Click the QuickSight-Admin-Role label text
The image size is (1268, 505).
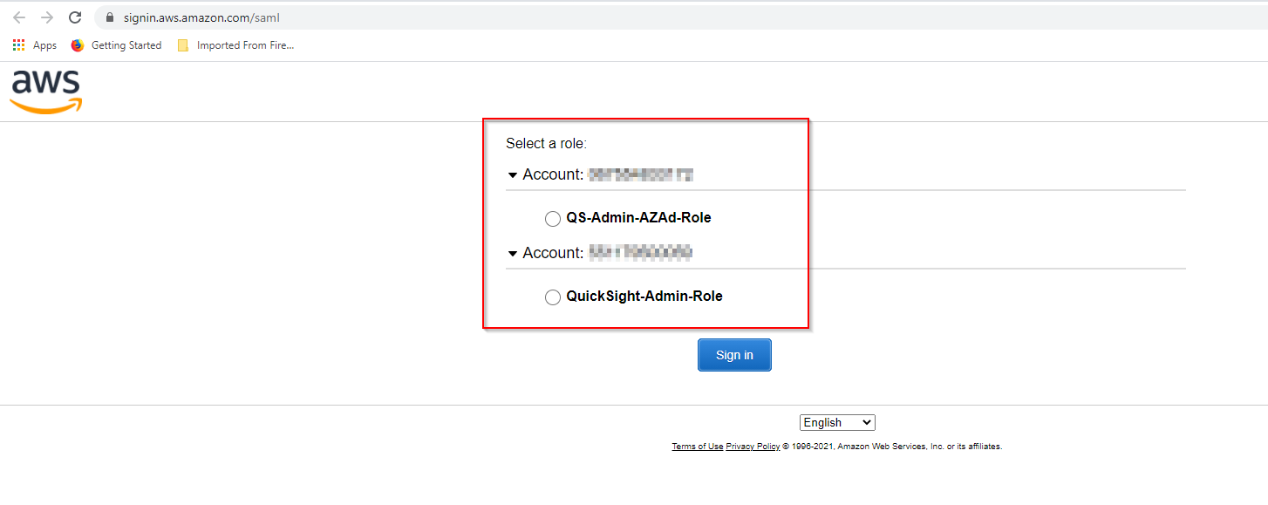click(x=644, y=297)
